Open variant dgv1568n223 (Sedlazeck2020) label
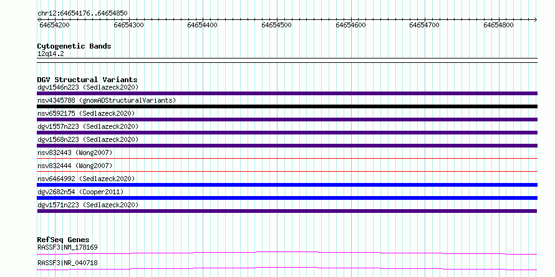 [88, 139]
